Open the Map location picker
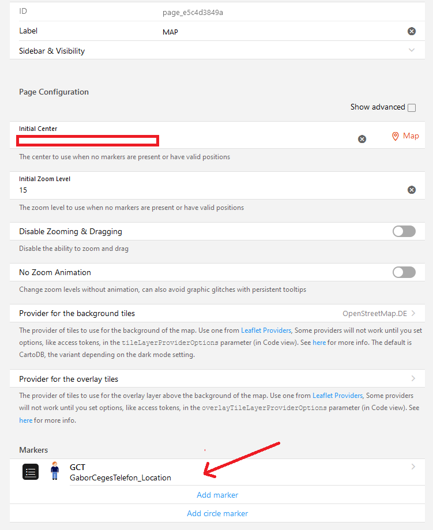Viewport: 433px width, 530px height. [405, 136]
